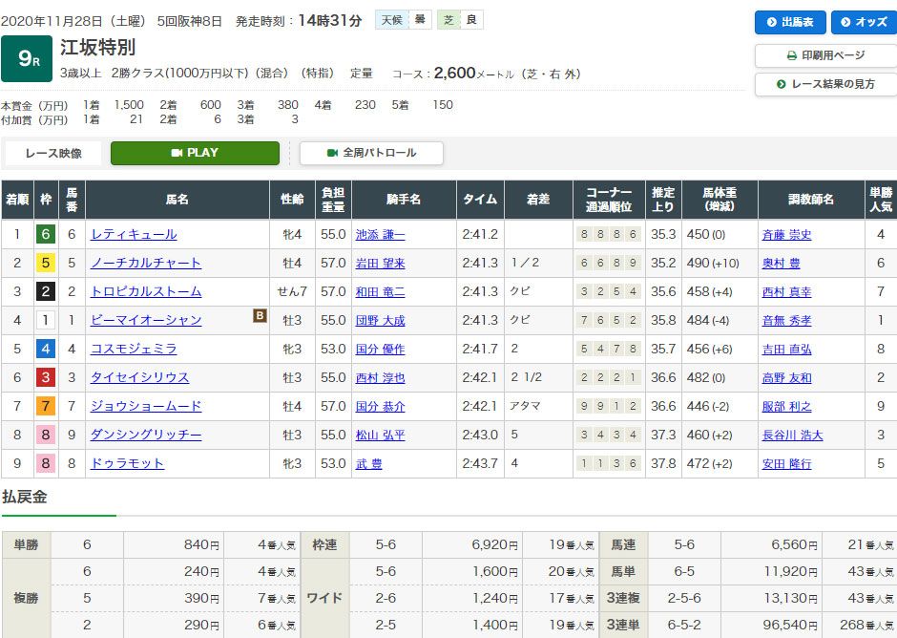The width and height of the screenshot is (897, 638).
Task: Open trainer 斉藤 崇史's profile
Action: (x=786, y=234)
